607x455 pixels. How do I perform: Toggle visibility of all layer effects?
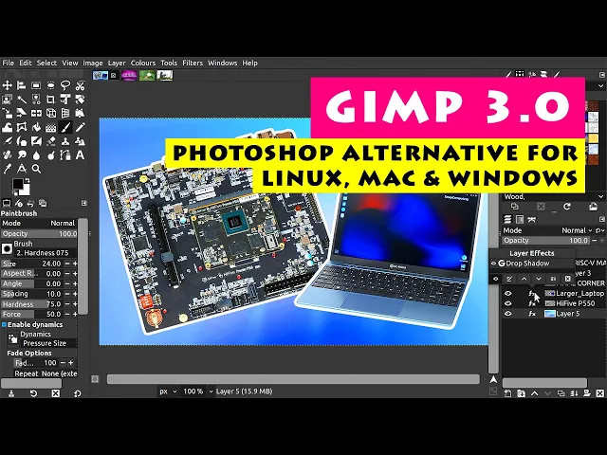point(495,279)
